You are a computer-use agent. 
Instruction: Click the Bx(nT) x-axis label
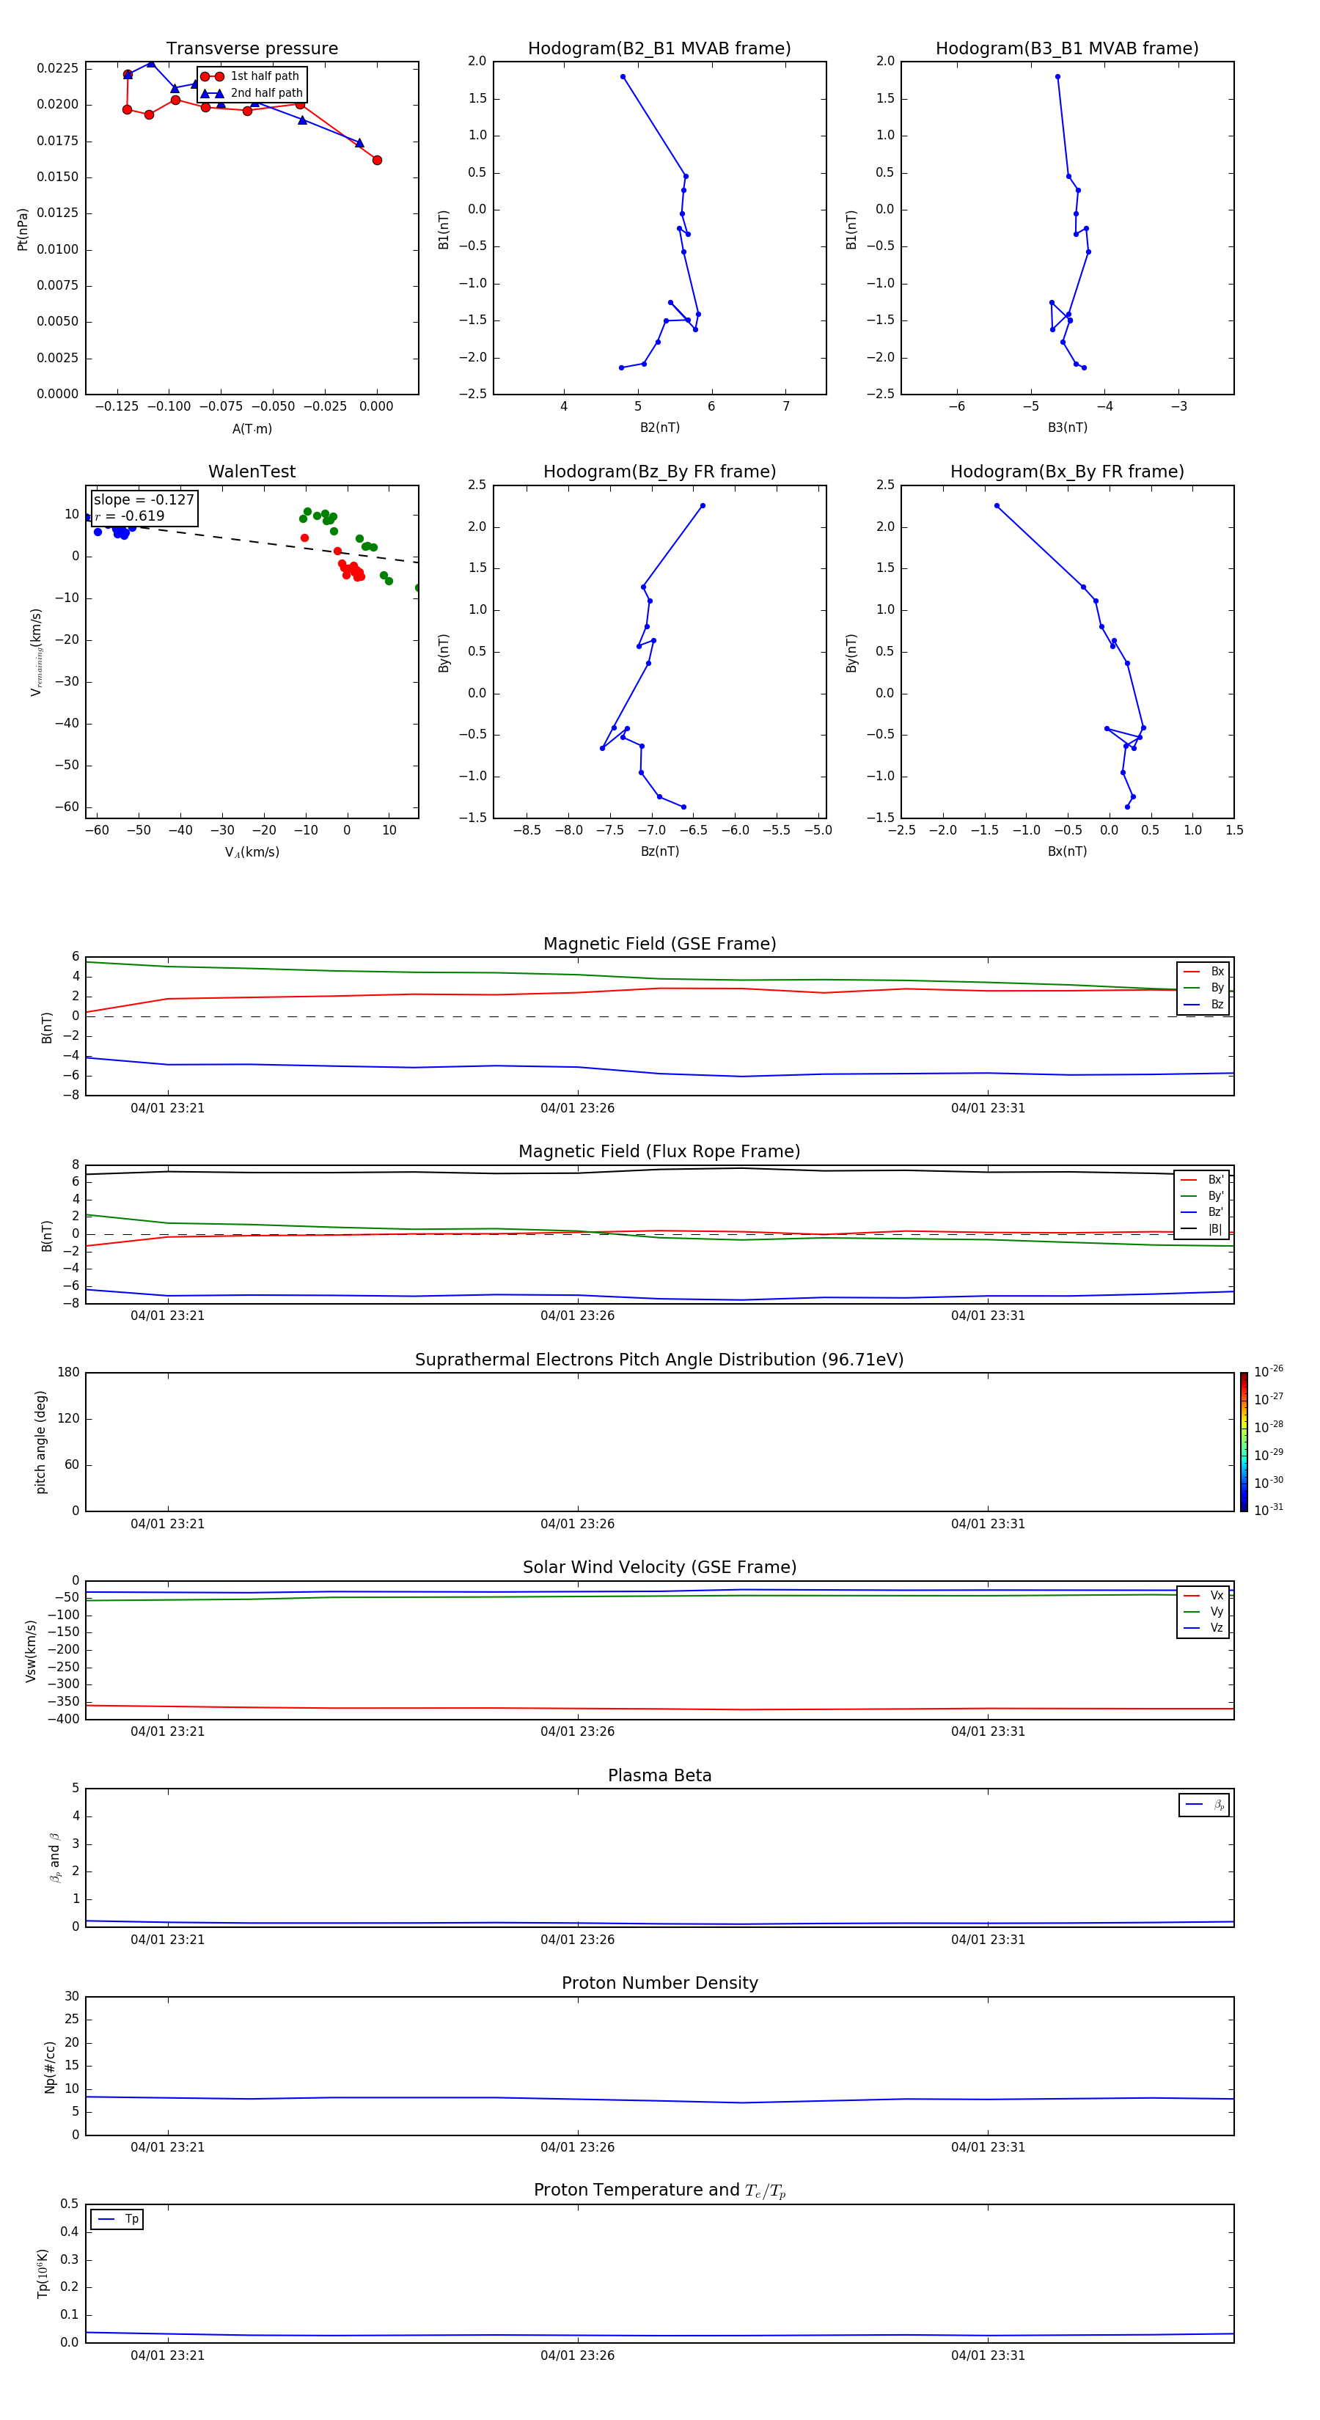(1067, 851)
